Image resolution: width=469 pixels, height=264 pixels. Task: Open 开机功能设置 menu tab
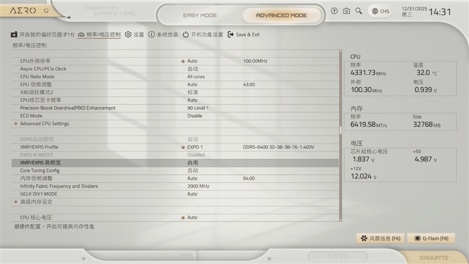pyautogui.click(x=203, y=35)
